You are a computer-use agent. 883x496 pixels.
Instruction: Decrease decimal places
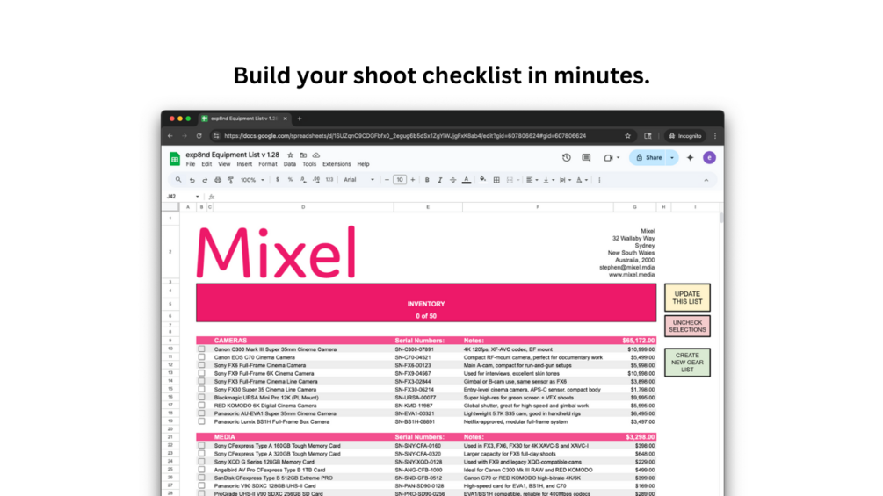(x=303, y=180)
